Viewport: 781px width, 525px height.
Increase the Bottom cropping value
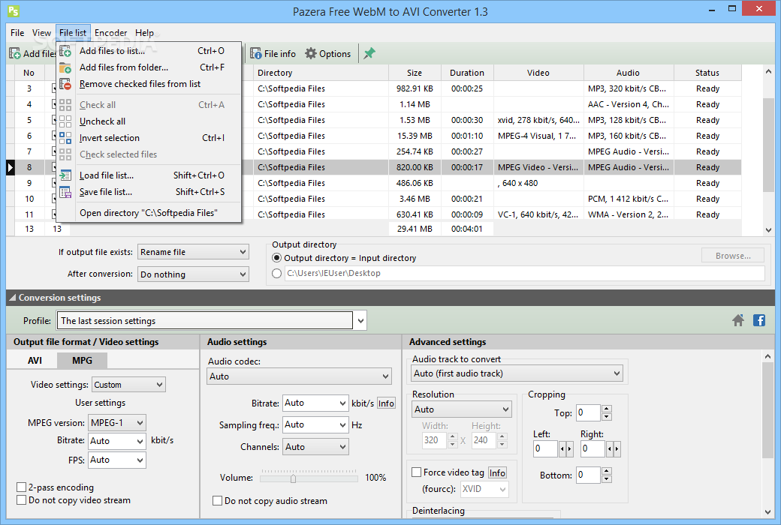point(606,471)
